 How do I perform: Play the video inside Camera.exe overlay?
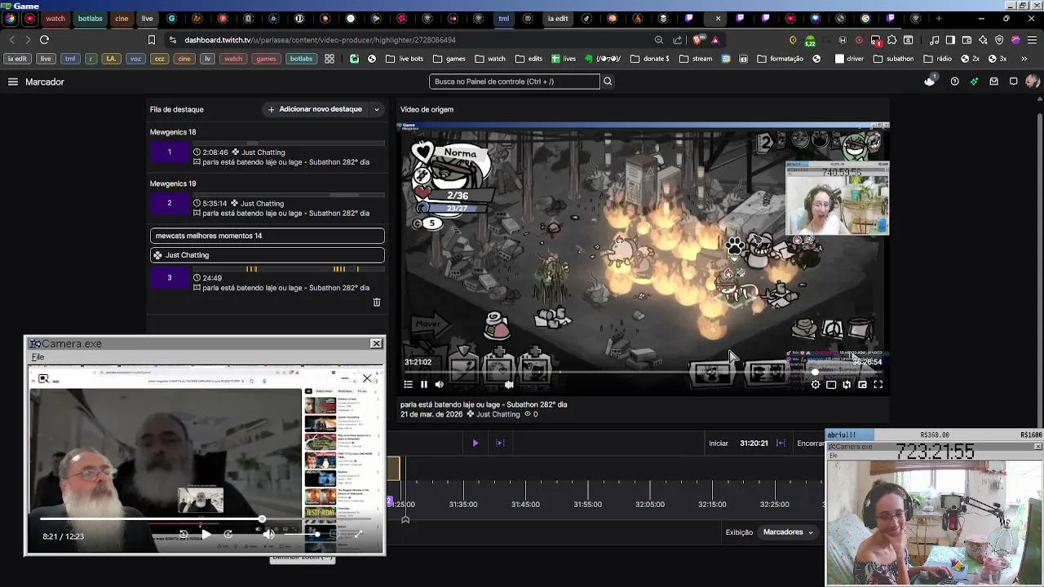tap(206, 535)
